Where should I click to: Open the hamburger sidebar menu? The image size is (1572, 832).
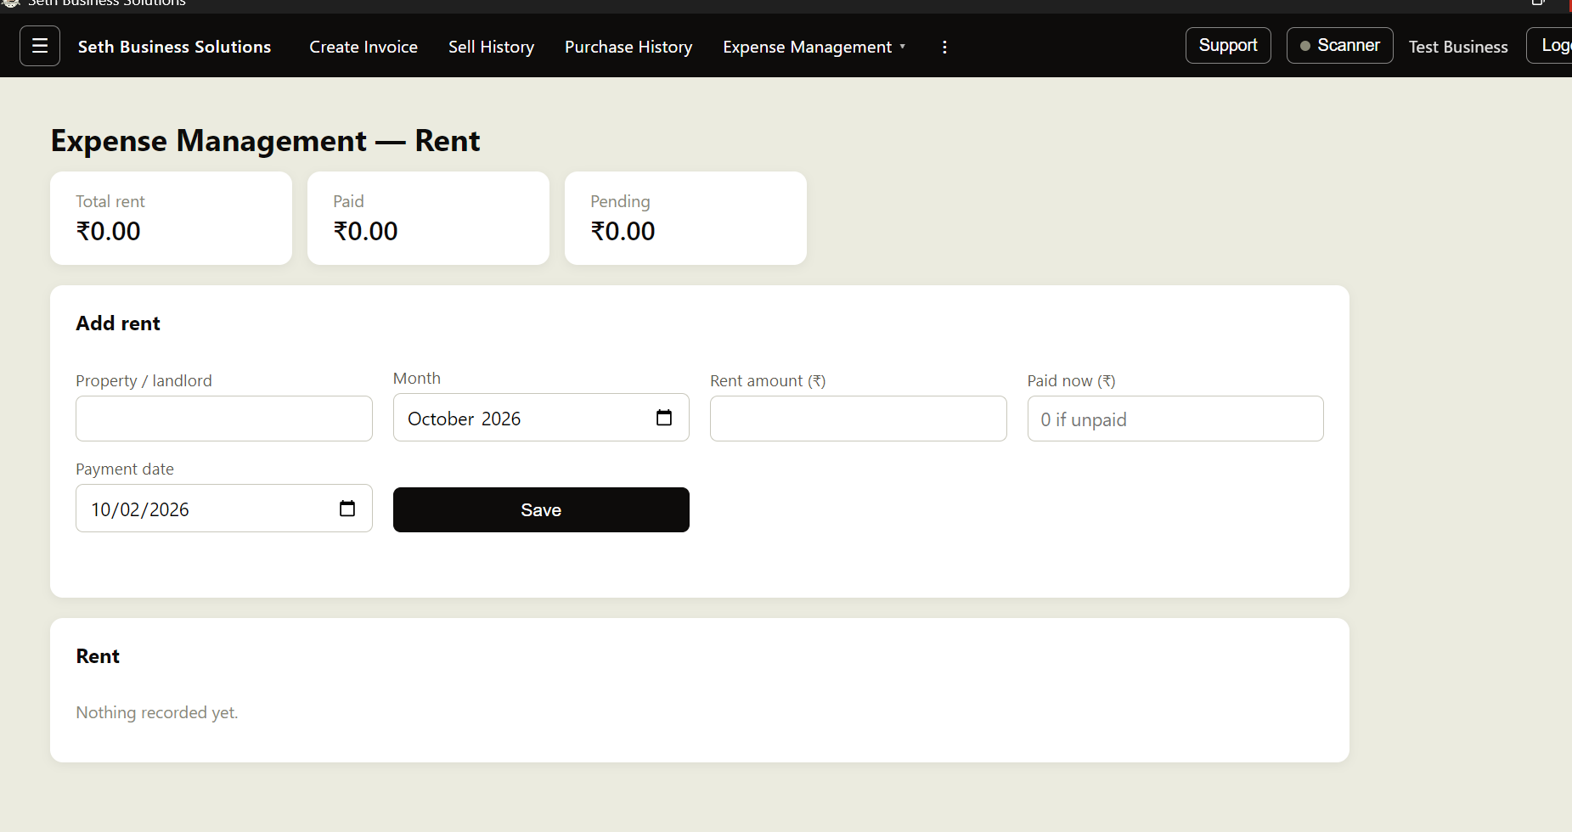(40, 46)
